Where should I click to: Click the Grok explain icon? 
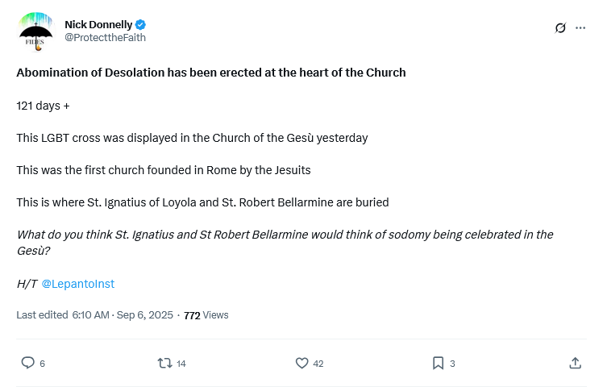560,28
